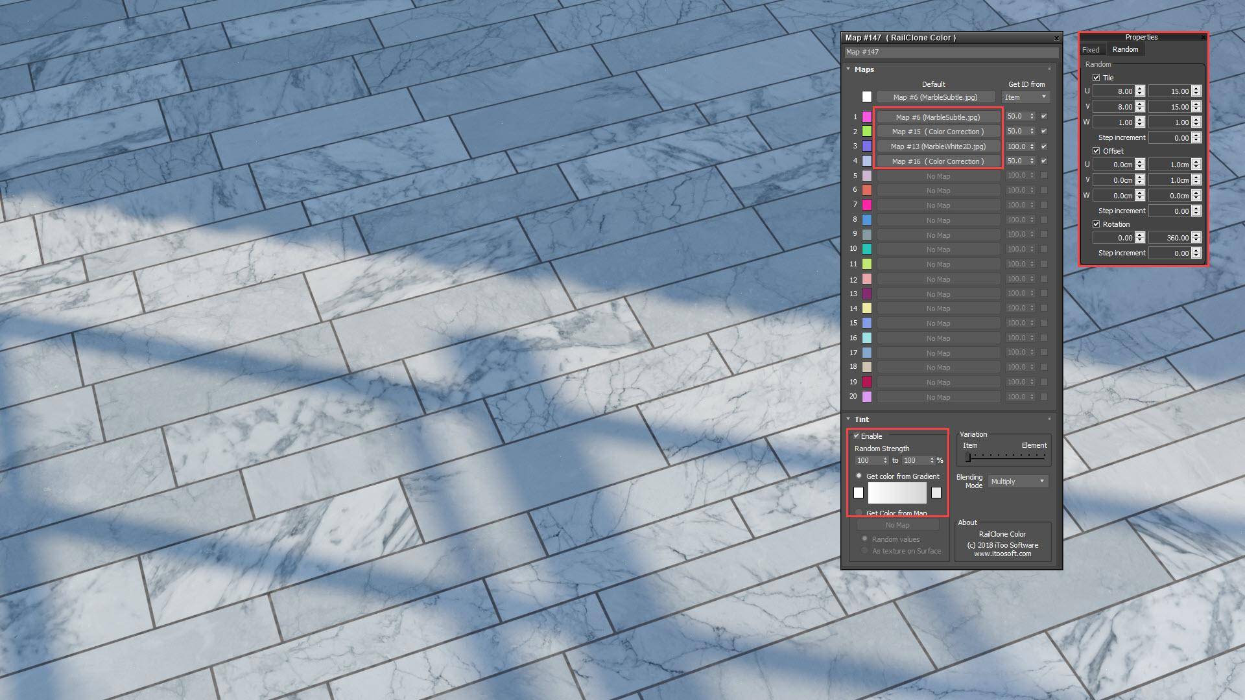Click the grip icon on the Tint rollout
This screenshot has width=1245, height=700.
click(1049, 419)
